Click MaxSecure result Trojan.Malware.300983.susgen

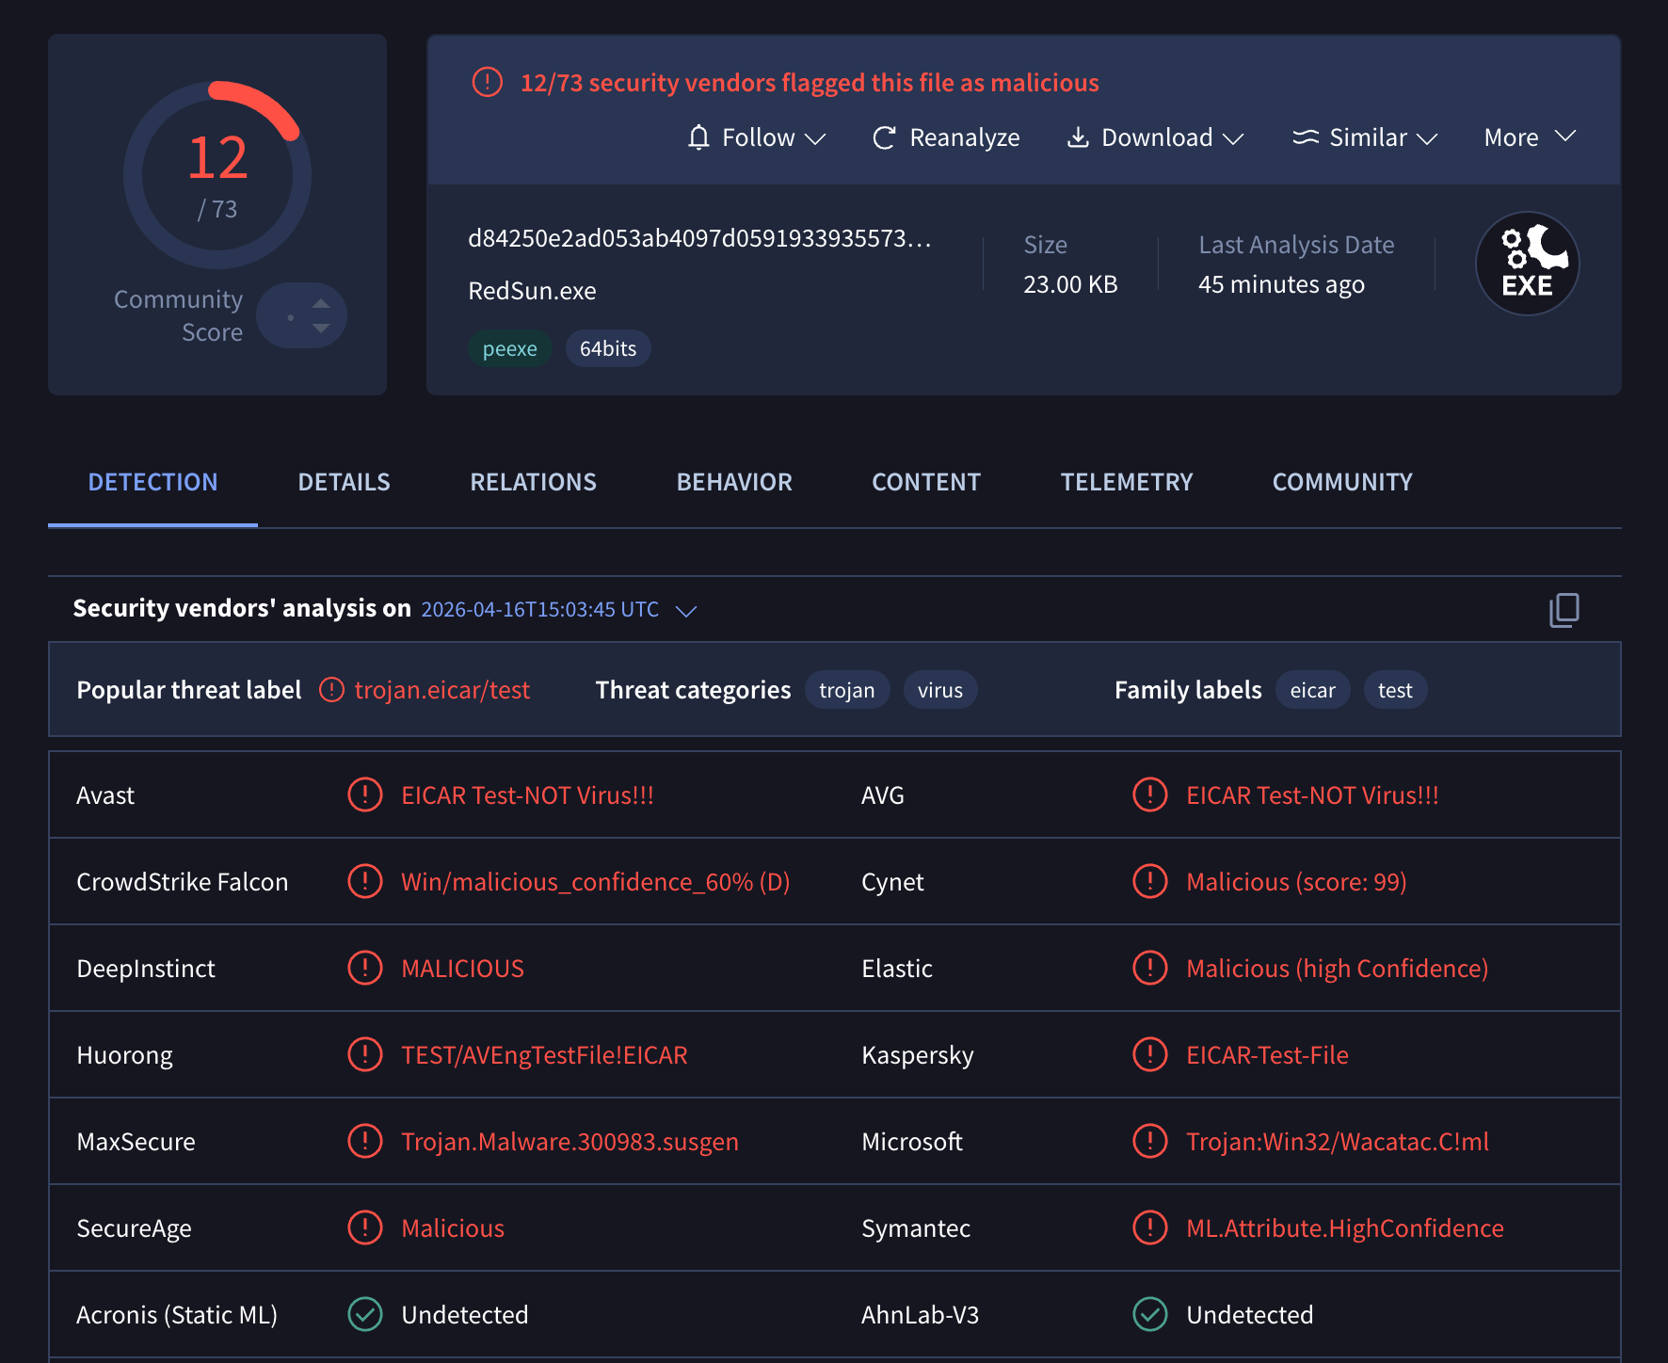coord(569,1141)
